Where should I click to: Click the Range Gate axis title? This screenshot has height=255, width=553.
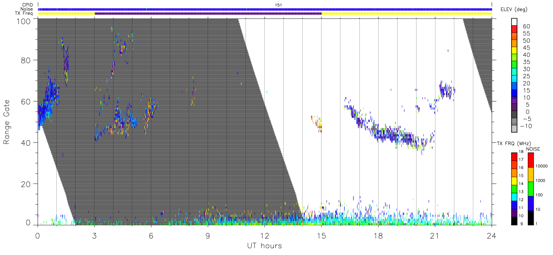click(x=7, y=122)
